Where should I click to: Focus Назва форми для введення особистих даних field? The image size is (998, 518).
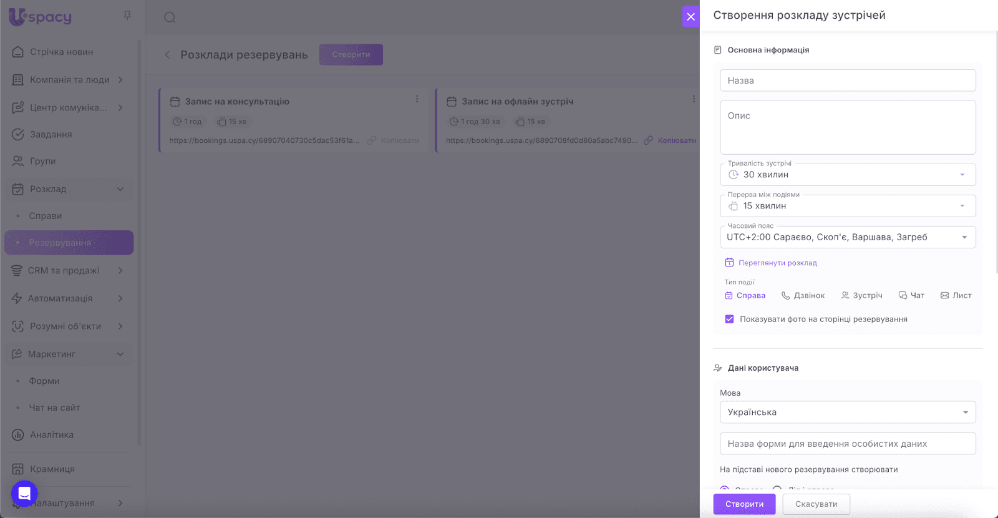click(848, 444)
